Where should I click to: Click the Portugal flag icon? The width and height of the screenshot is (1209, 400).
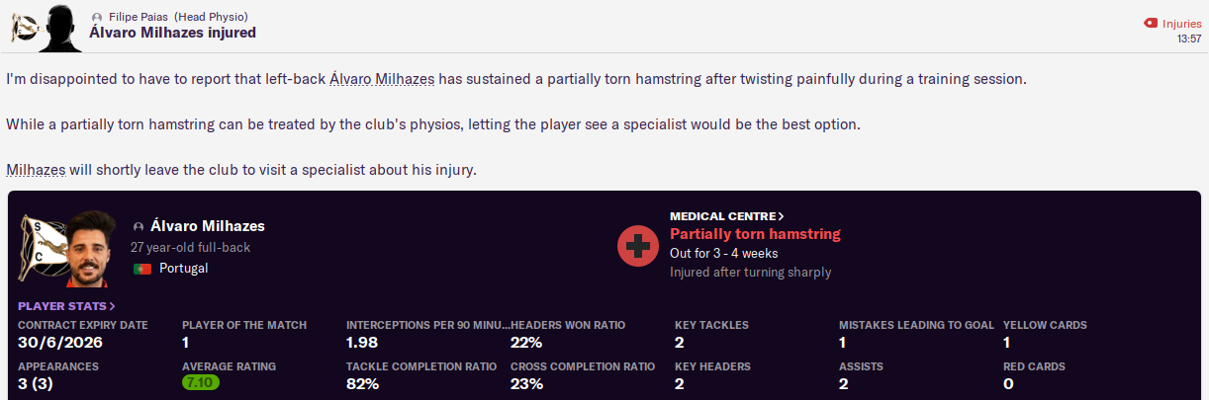(139, 269)
